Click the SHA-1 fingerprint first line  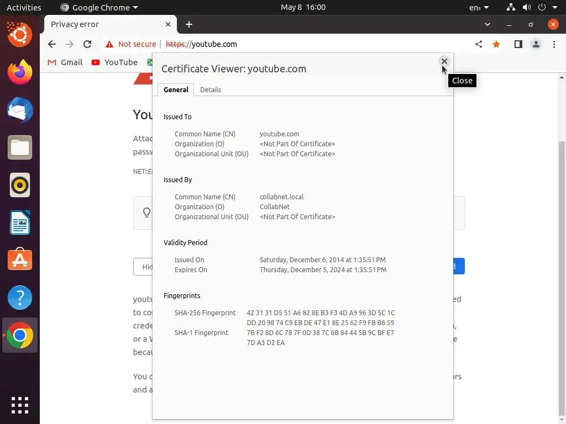(x=320, y=333)
